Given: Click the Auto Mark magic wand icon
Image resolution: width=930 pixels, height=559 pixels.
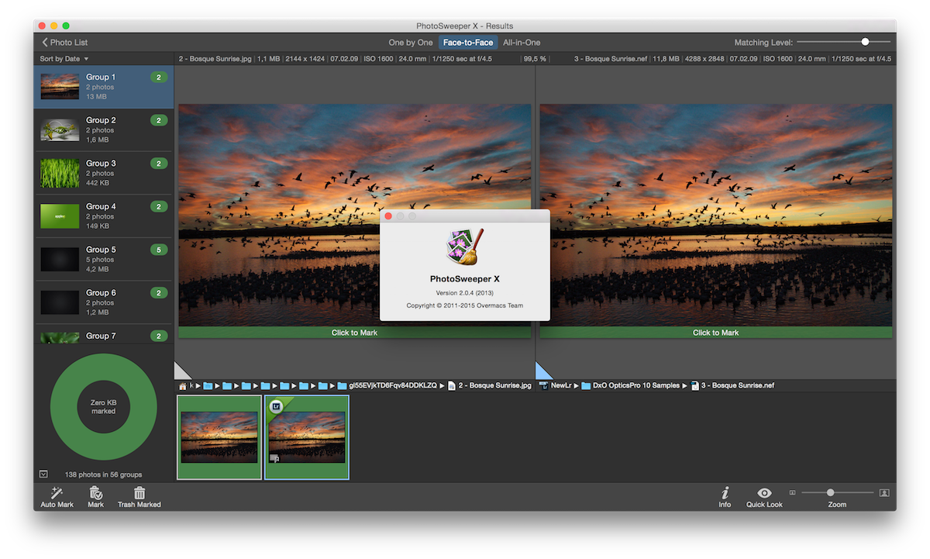Looking at the screenshot, I should pos(57,492).
